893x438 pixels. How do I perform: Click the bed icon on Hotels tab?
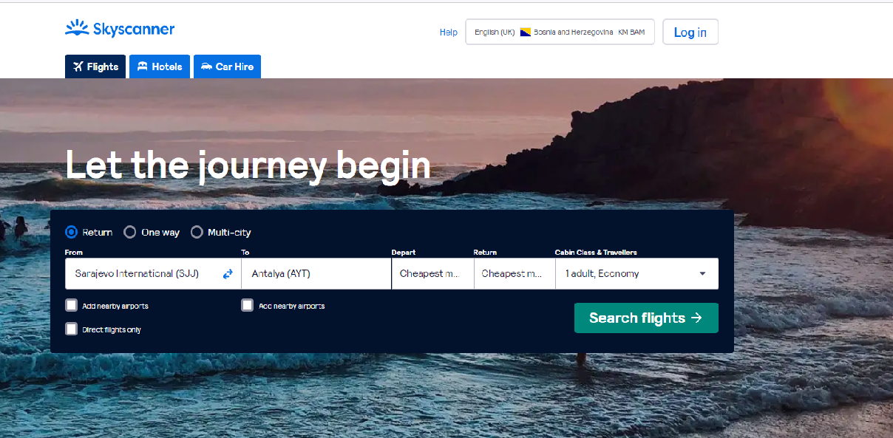pos(143,66)
